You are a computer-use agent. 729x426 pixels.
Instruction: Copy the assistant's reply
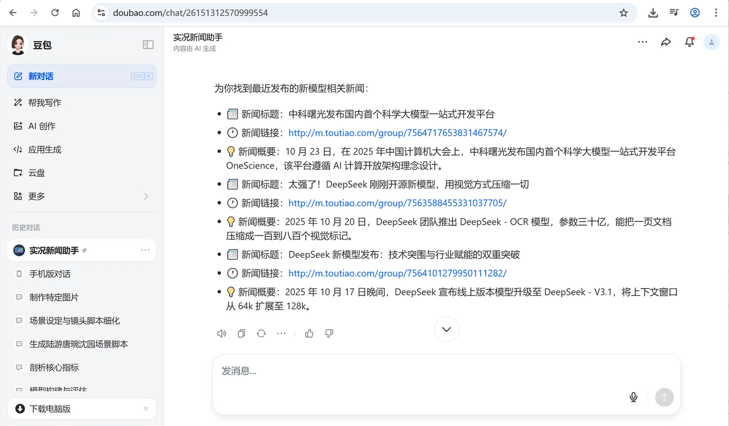click(x=241, y=333)
